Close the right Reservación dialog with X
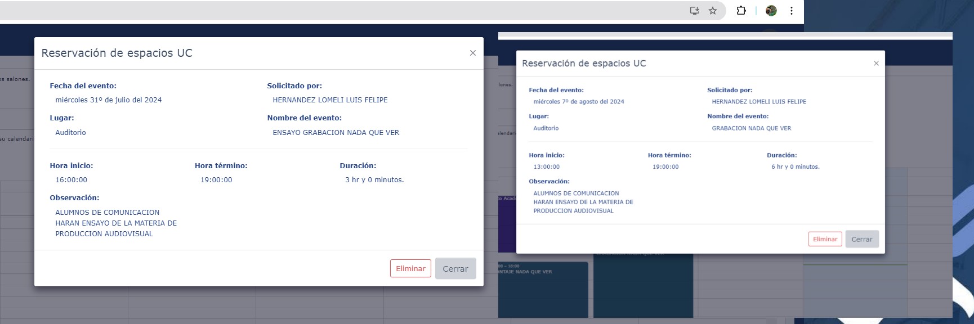Screen dimensions: 974x324 876,64
